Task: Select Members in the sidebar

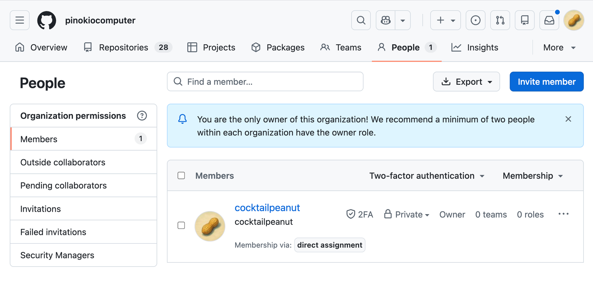Action: pos(84,139)
